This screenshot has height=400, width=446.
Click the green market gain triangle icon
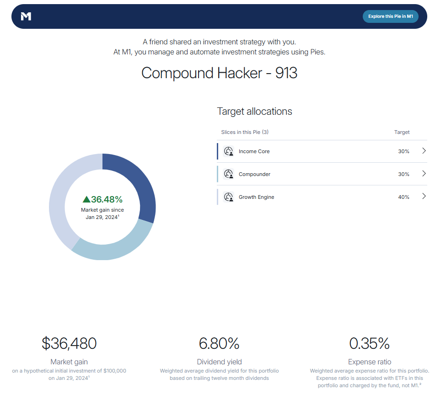pyautogui.click(x=86, y=199)
